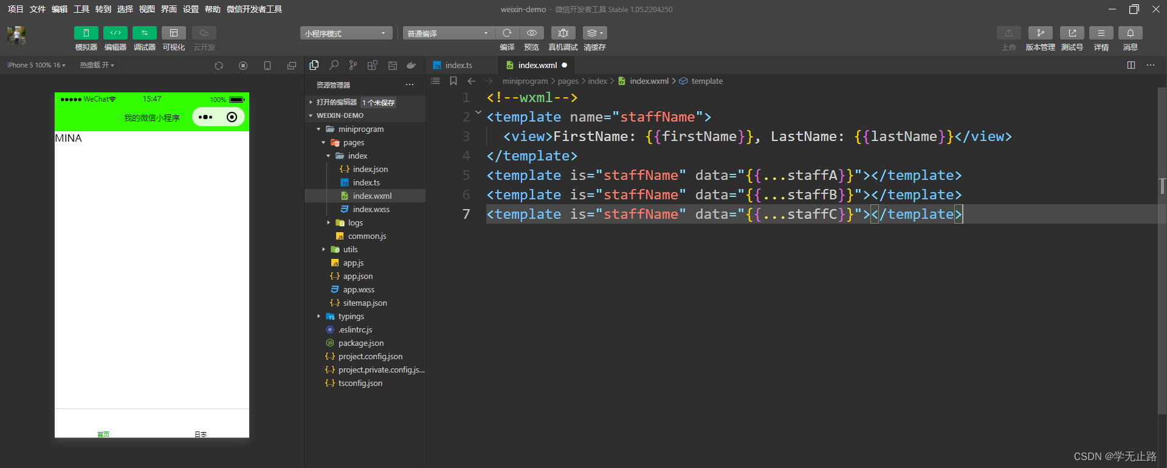Open the 文件 (File) menu
Viewport: 1167px width, 468px height.
38,9
